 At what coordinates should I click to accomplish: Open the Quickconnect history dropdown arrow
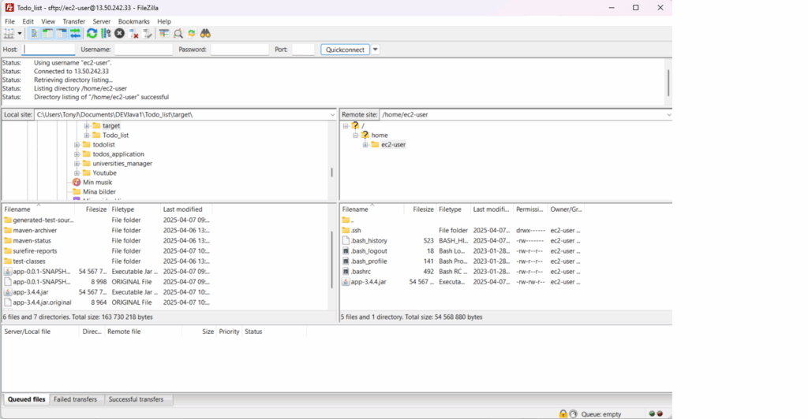pos(376,50)
